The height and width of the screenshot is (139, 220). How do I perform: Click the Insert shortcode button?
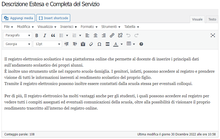(x=53, y=18)
